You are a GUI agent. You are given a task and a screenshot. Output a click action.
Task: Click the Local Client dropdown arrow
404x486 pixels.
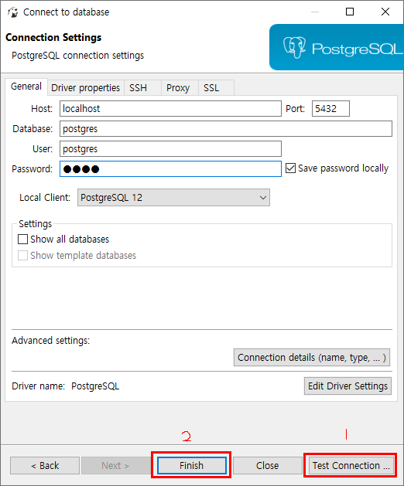[x=262, y=198]
